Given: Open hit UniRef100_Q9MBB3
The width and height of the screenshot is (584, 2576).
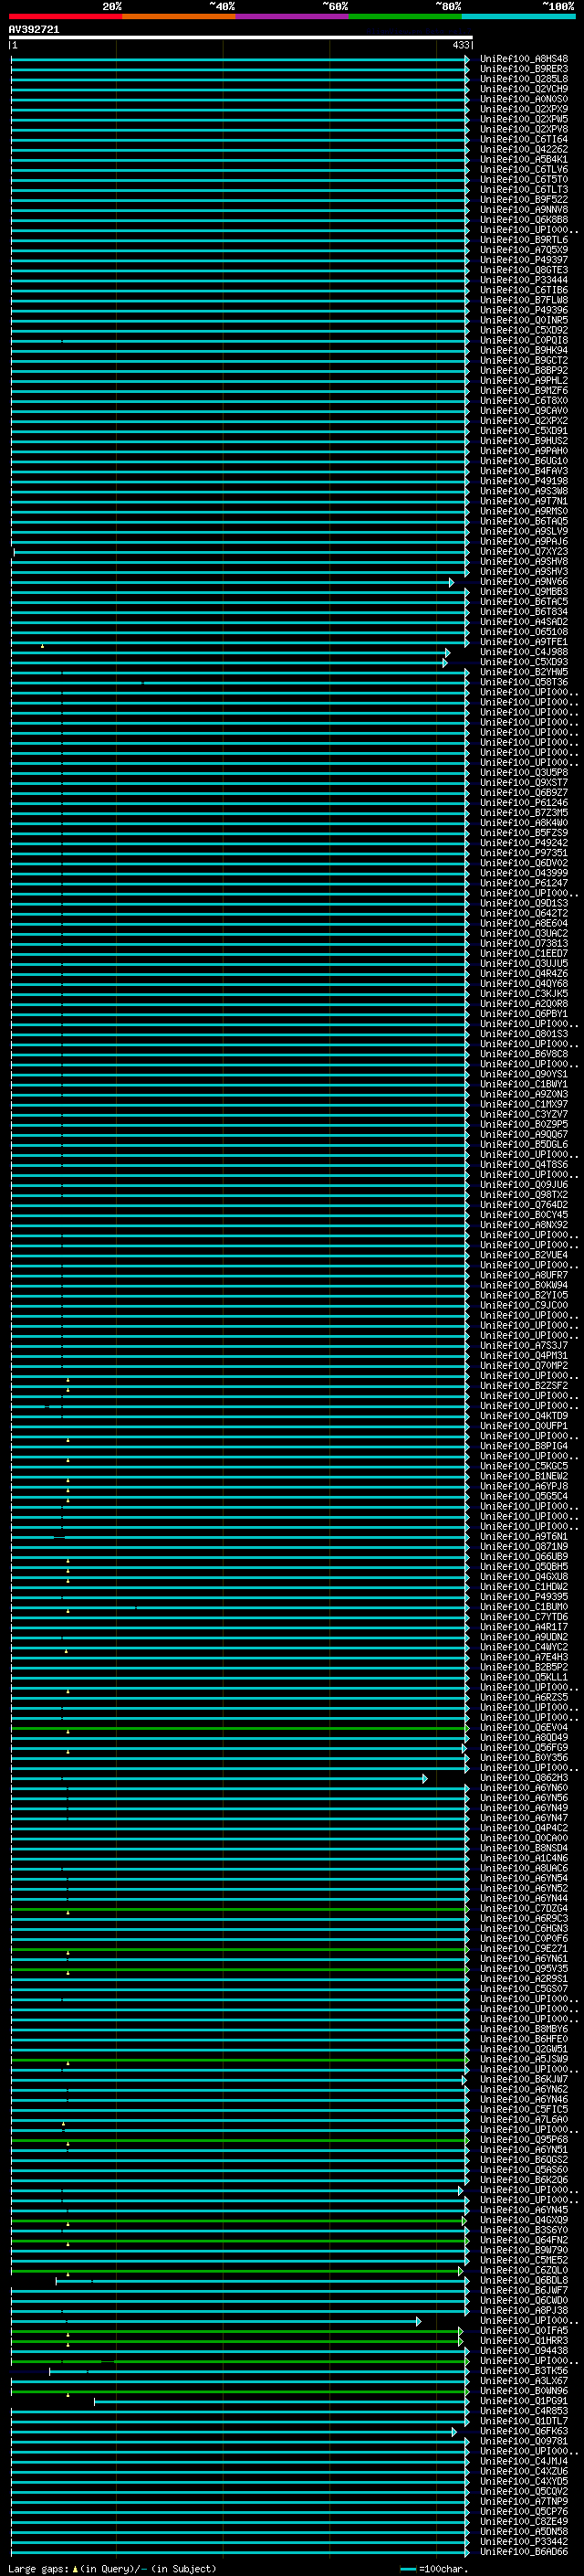Looking at the screenshot, I should coord(524,592).
